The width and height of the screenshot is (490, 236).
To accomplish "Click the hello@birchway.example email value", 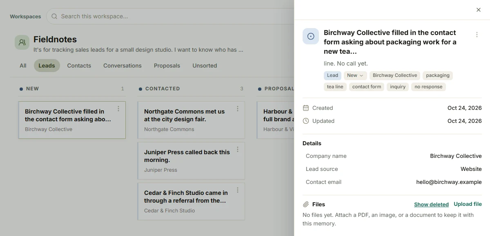I will coord(449,182).
